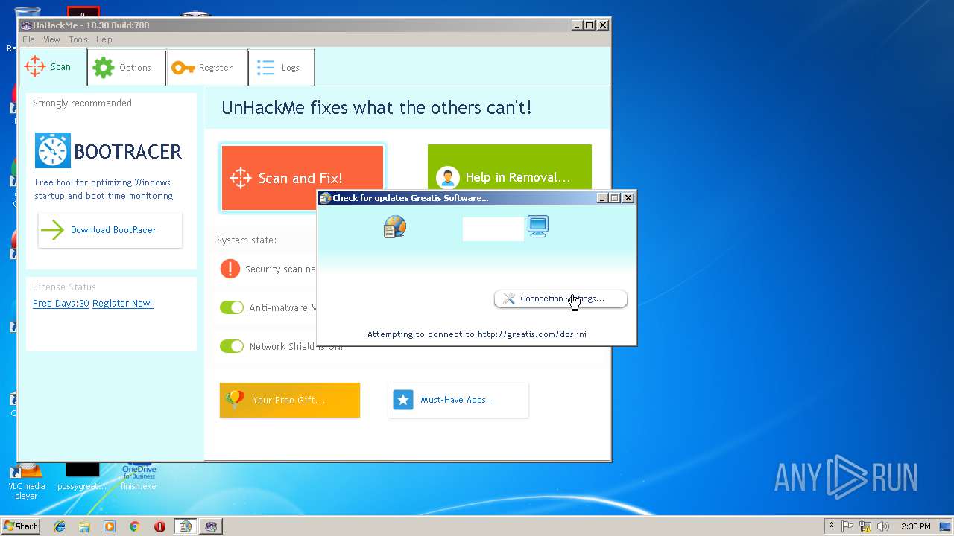The width and height of the screenshot is (954, 536).
Task: Select the update checker window in taskbar
Action: pos(185,526)
